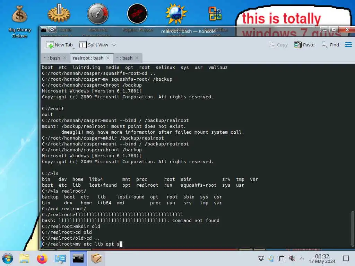Expand hidden system tray icons arrow
355x266 pixels.
point(302,258)
